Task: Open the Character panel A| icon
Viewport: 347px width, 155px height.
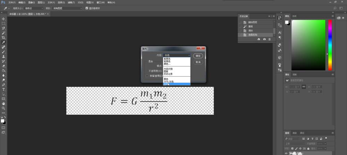Action: (280, 33)
